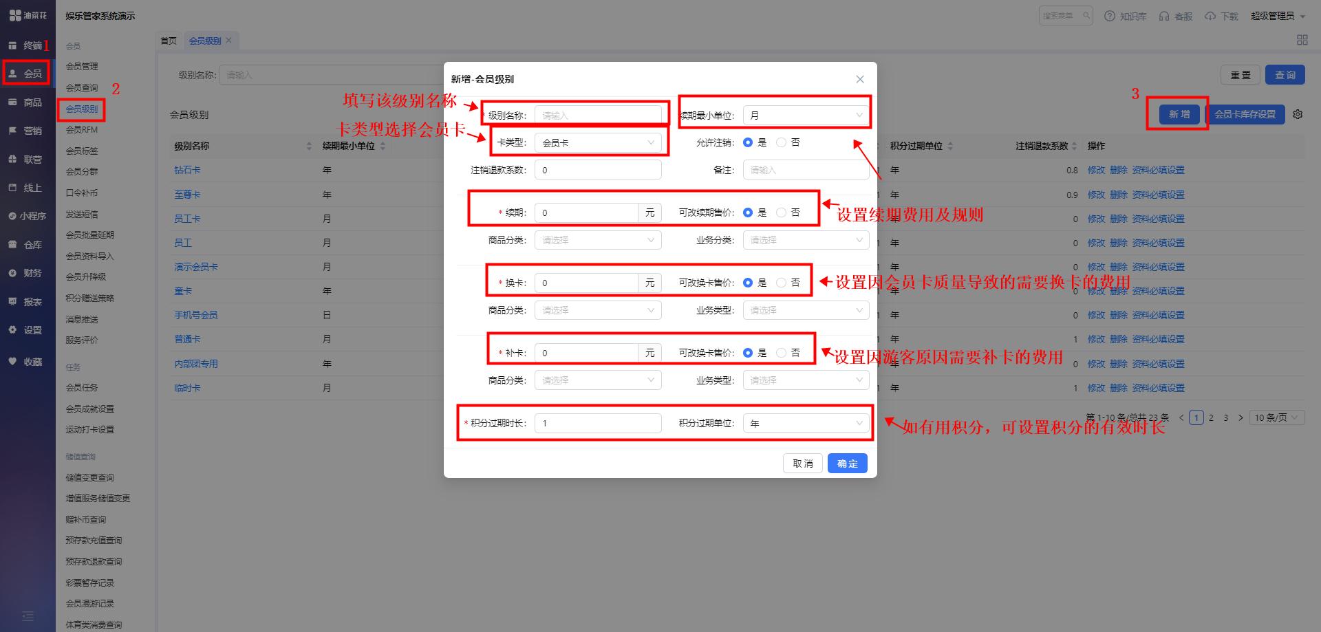Open the tab grid icon at top right

pos(1302,40)
